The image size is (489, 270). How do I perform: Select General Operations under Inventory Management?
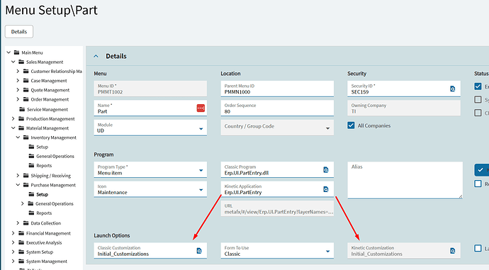click(55, 156)
